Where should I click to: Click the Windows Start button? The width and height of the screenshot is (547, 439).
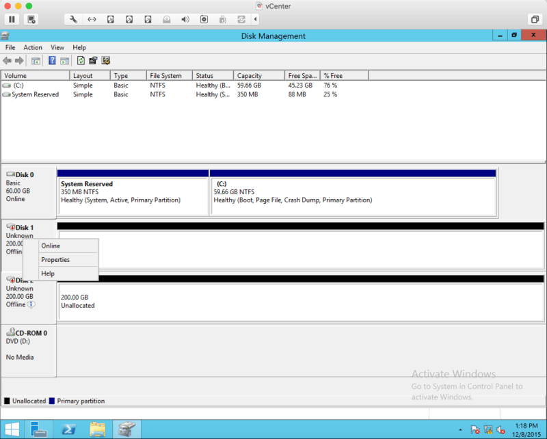pos(12,429)
